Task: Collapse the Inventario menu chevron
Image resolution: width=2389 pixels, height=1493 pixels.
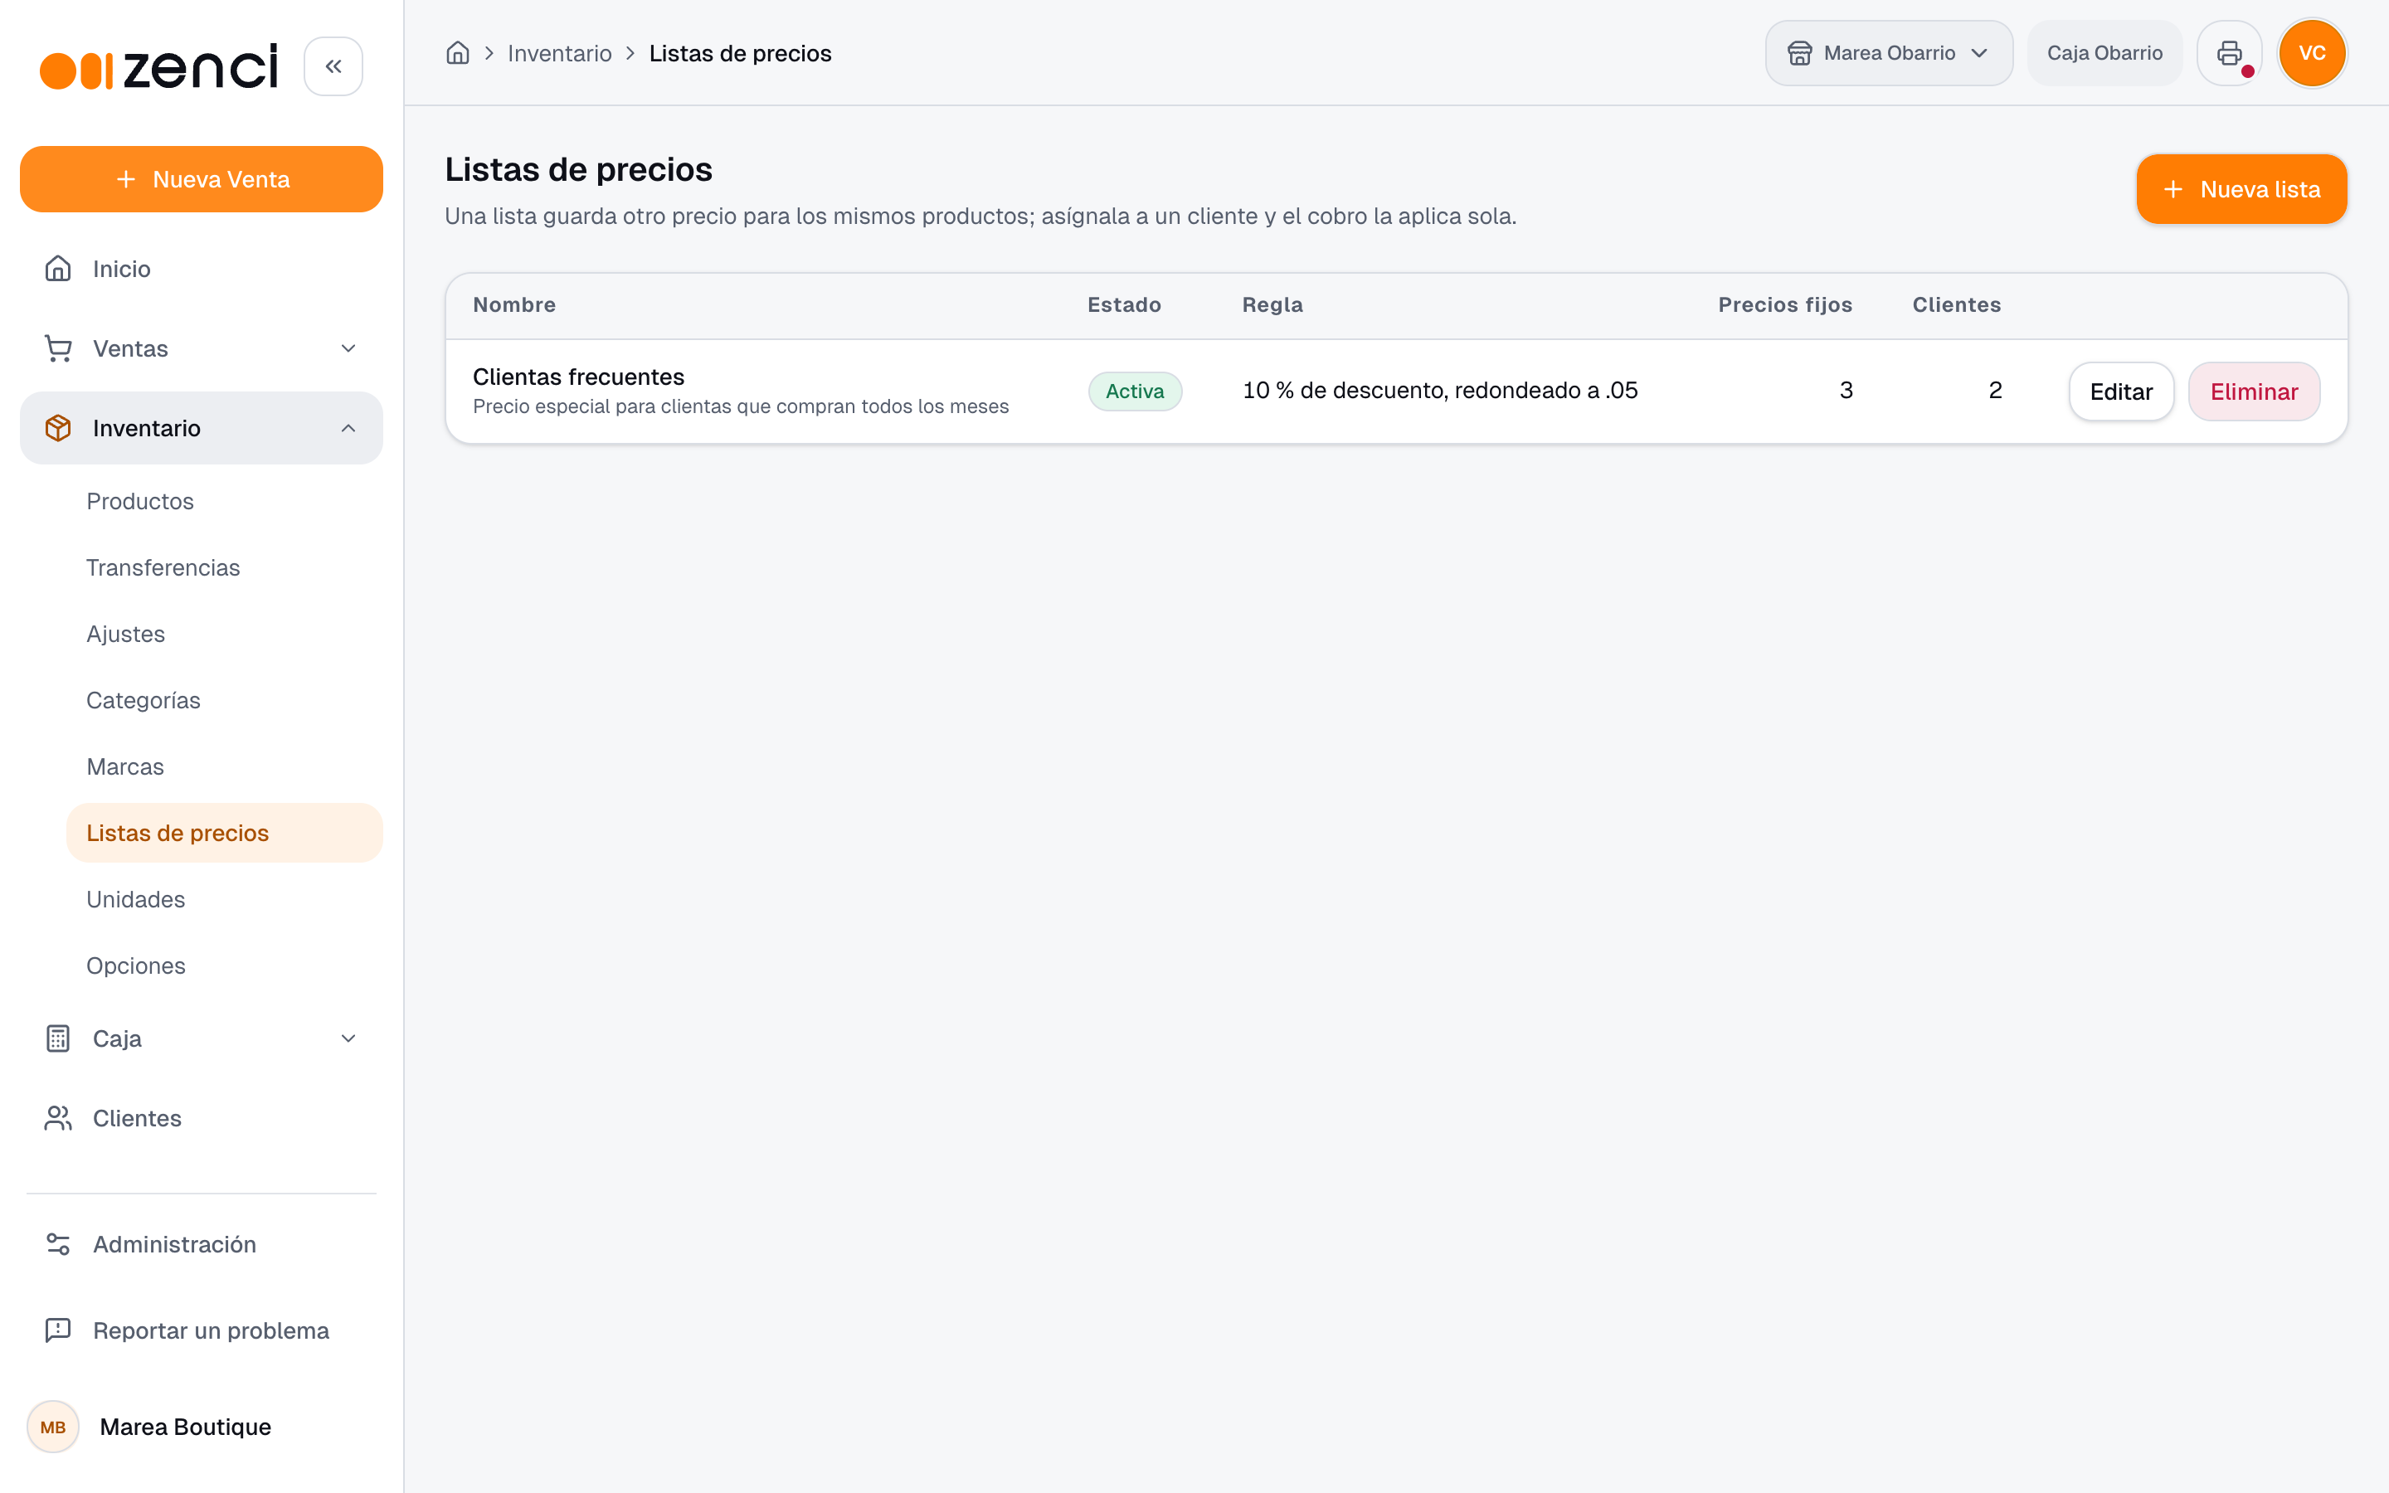Action: pyautogui.click(x=348, y=427)
